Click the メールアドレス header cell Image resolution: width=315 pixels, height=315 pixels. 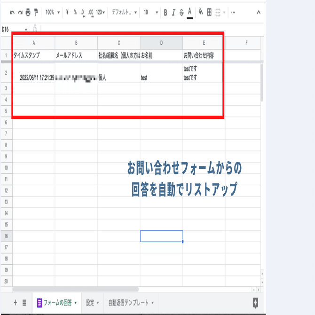point(76,55)
